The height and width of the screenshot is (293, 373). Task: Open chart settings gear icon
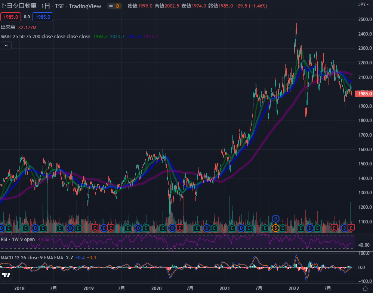point(365,289)
